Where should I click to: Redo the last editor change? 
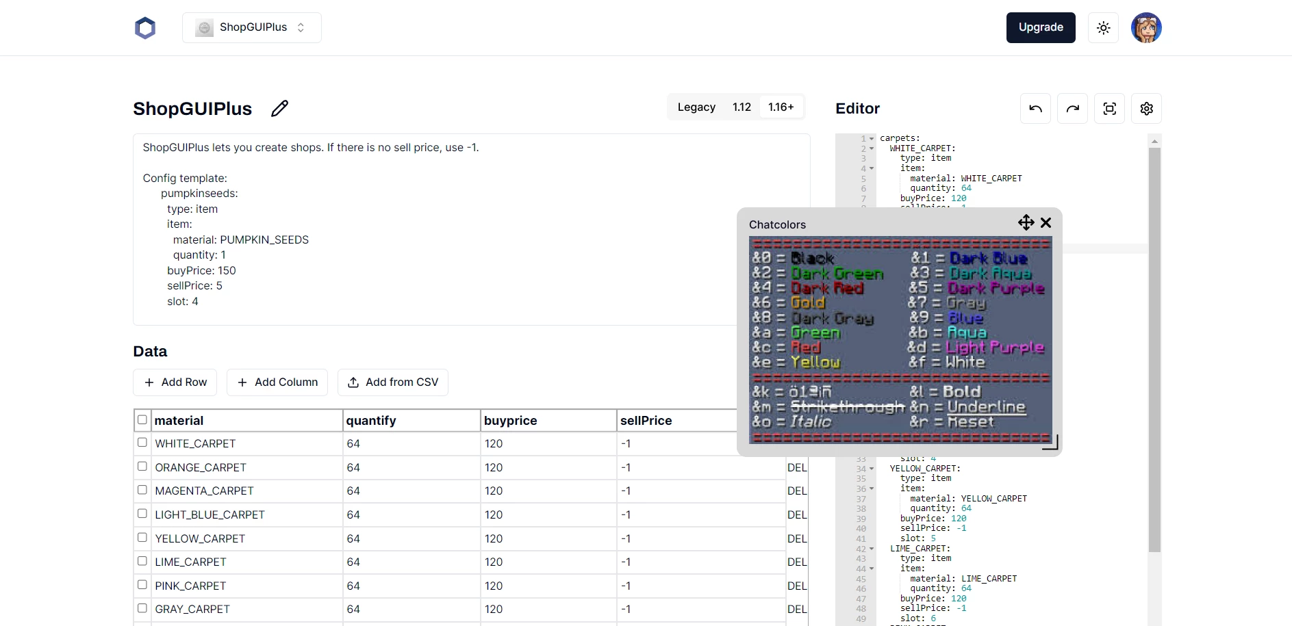coord(1073,108)
